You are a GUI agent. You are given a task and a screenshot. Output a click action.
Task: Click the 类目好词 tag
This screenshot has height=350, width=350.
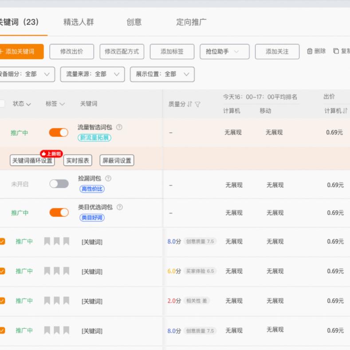[92, 218]
